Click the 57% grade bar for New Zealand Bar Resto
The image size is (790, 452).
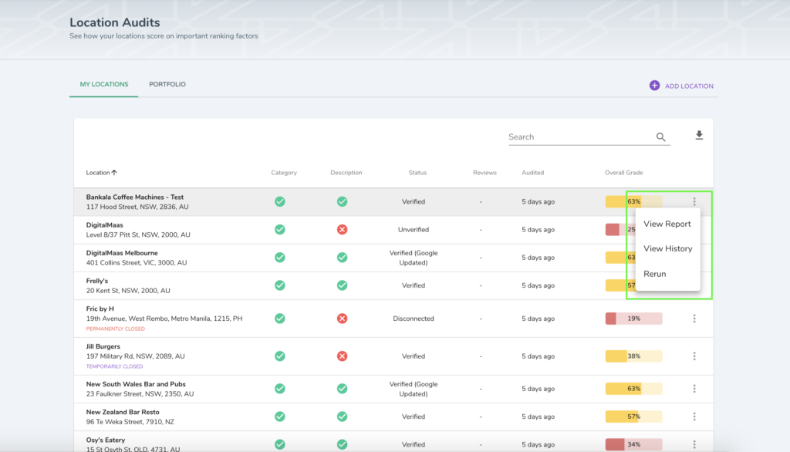pos(634,417)
